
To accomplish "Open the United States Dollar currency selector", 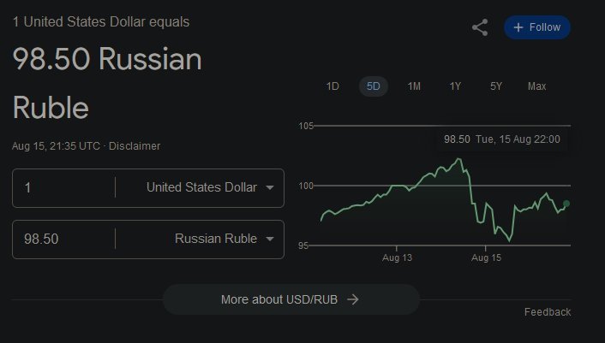I will 201,187.
